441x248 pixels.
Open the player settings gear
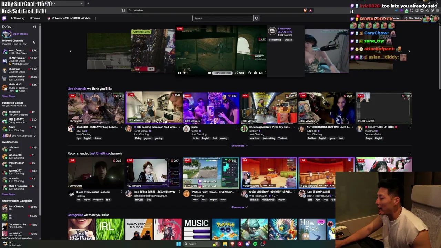(x=250, y=73)
